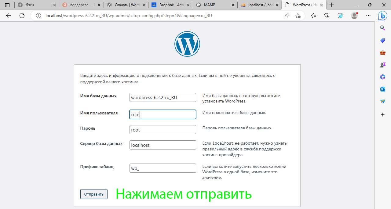Reload the page with the refresh icon
The width and height of the screenshot is (391, 209).
point(22,16)
